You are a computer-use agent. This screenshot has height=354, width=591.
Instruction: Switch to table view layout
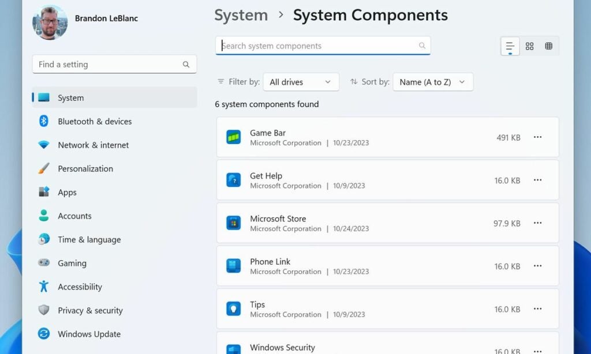549,46
